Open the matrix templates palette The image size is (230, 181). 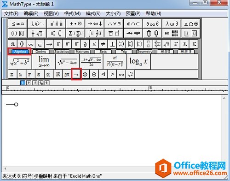(172, 33)
